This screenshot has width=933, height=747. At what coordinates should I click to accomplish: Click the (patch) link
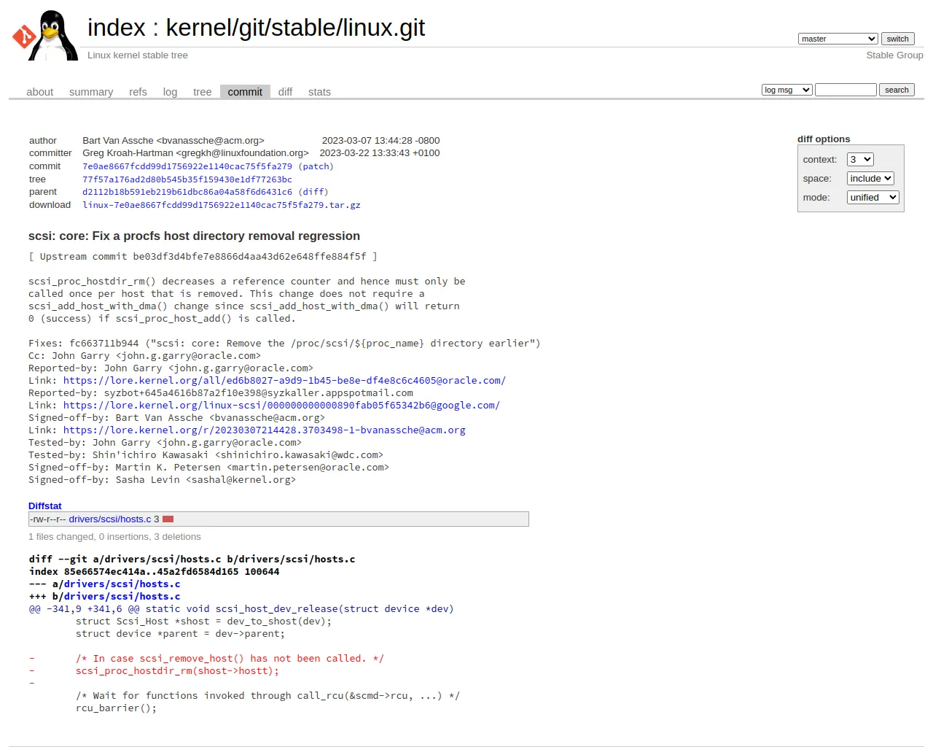point(316,166)
